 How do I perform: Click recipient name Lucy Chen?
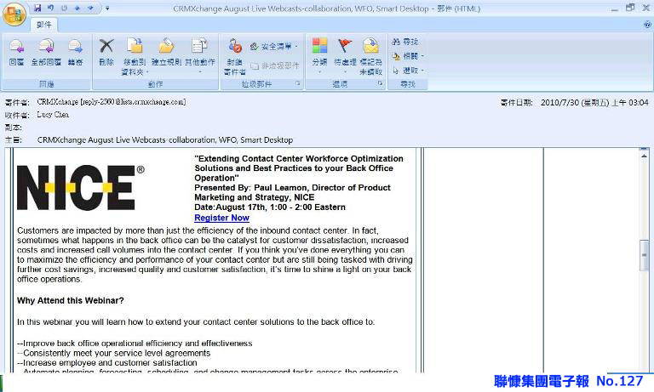pyautogui.click(x=53, y=115)
